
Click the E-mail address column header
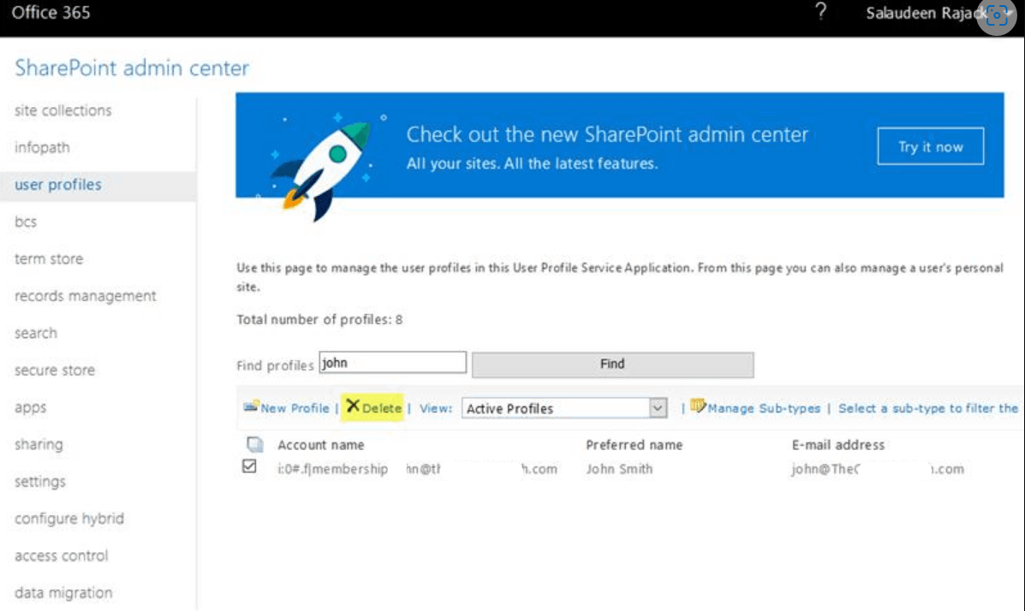(838, 445)
